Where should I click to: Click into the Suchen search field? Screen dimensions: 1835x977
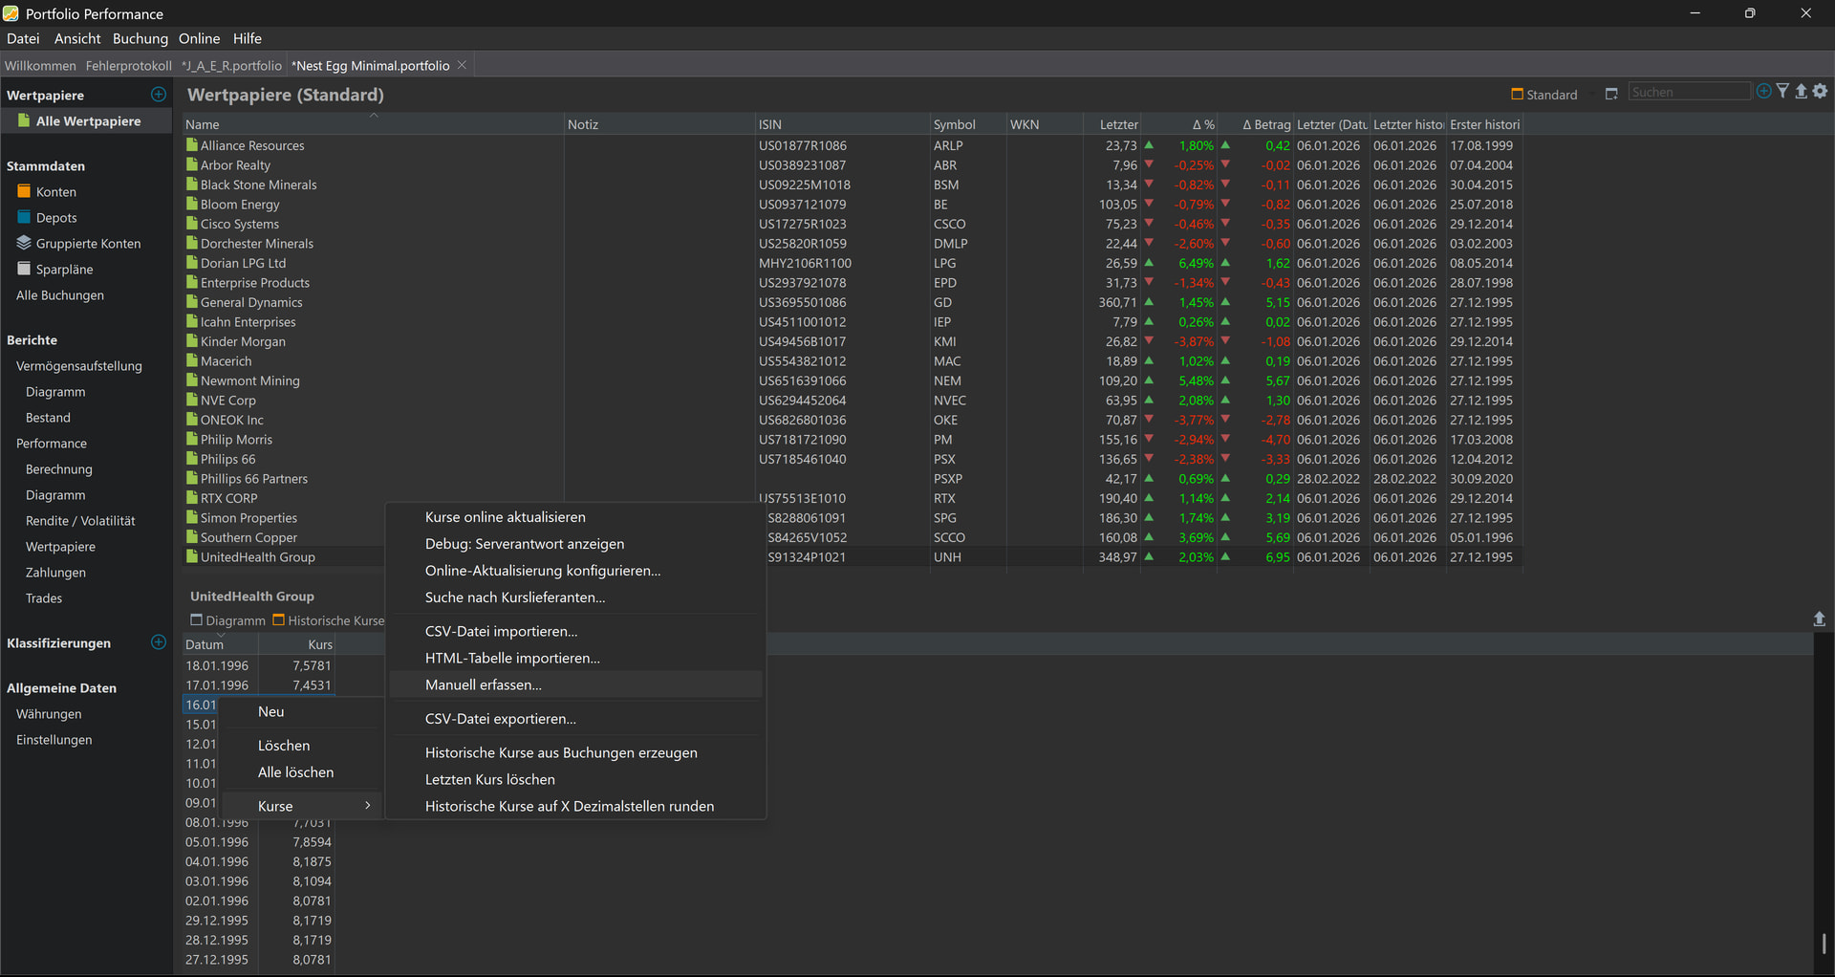1688,92
